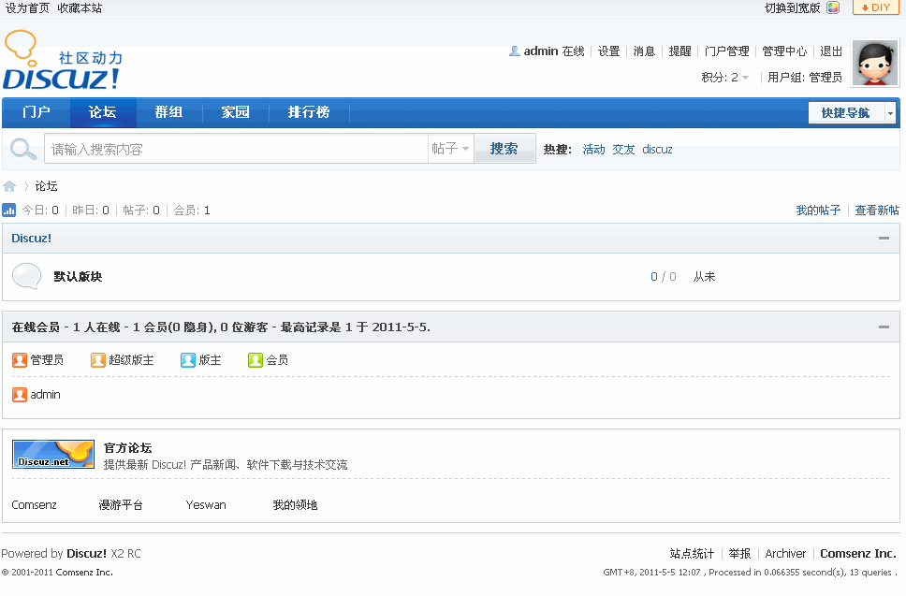
Task: Click the Discuz.net banner image
Action: point(53,455)
